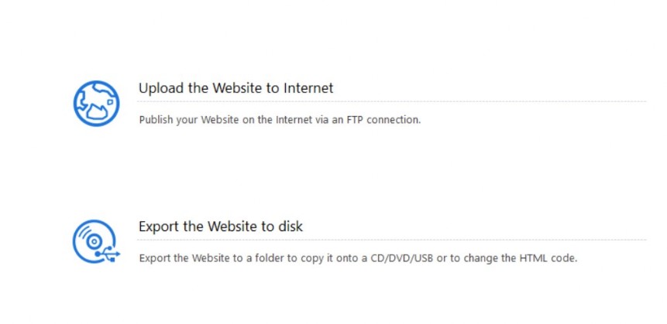This screenshot has width=667, height=324.
Task: Click the dotted line under Upload heading
Action: click(x=391, y=101)
